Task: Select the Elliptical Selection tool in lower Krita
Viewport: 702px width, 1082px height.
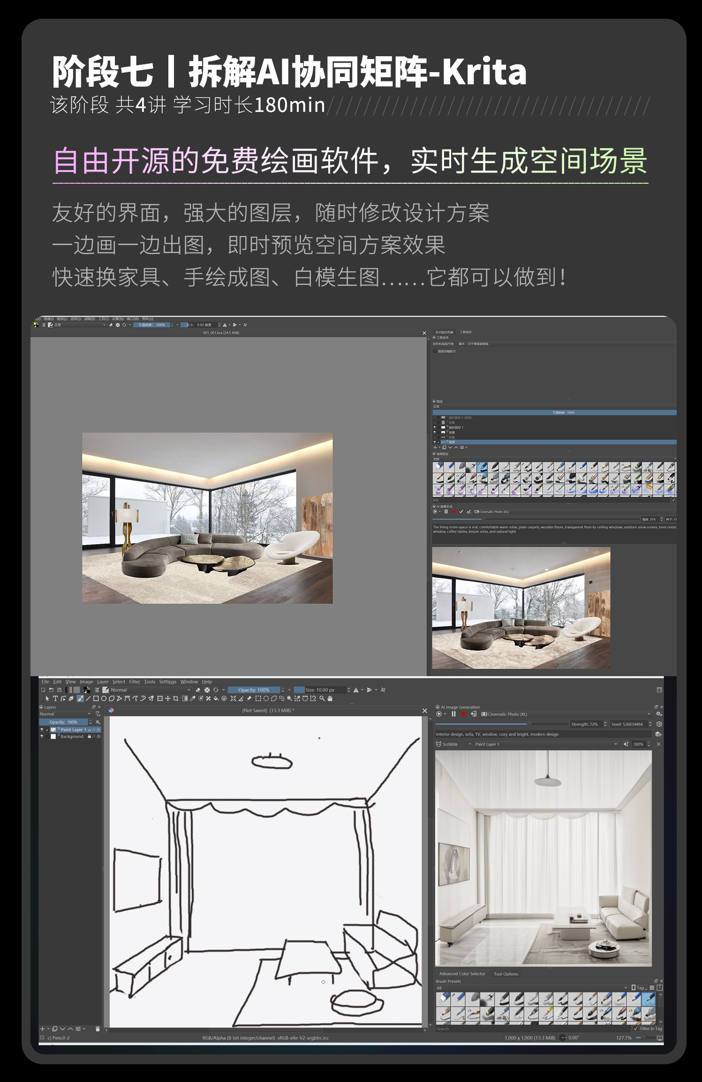Action: coord(266,698)
